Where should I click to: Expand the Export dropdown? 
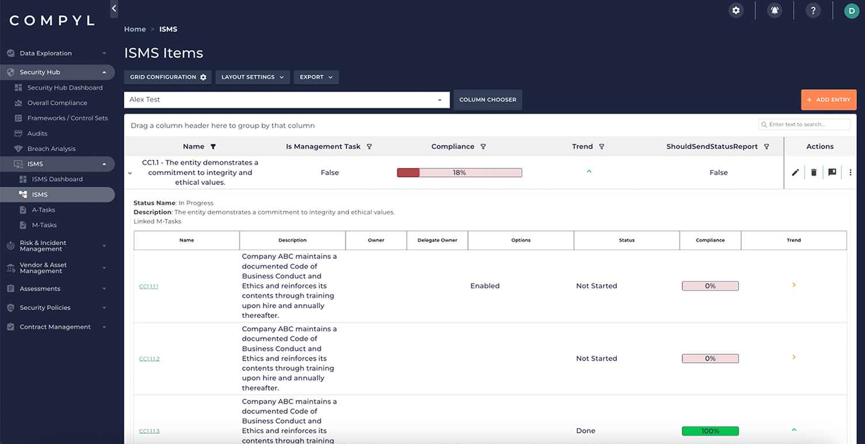pos(316,77)
